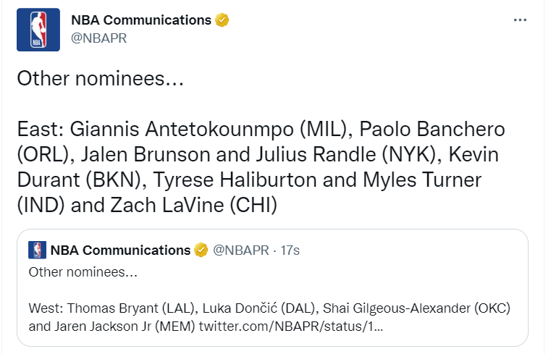
Task: Follow the twitter.com/NBAPR/status link
Action: pos(291,326)
